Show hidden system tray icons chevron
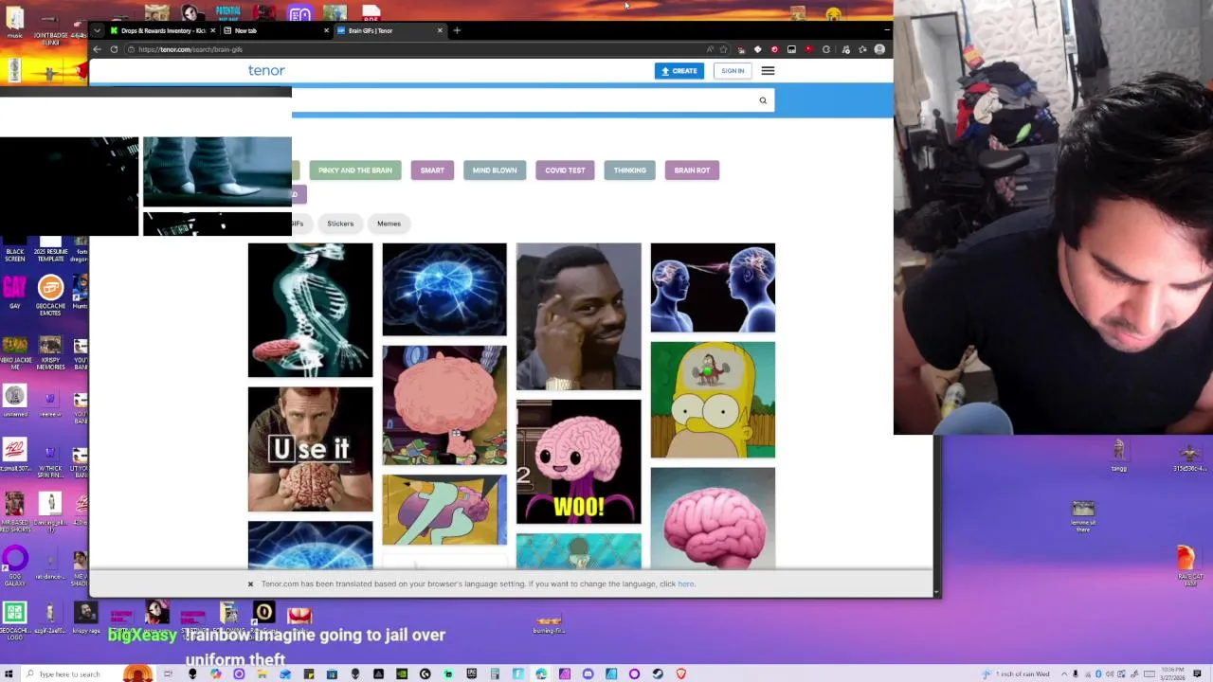Image resolution: width=1213 pixels, height=682 pixels. click(x=1064, y=673)
